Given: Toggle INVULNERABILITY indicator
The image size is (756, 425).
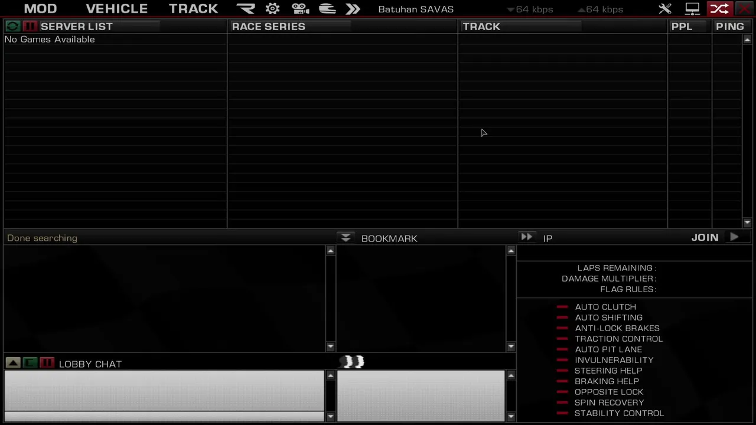Looking at the screenshot, I should coord(562,360).
